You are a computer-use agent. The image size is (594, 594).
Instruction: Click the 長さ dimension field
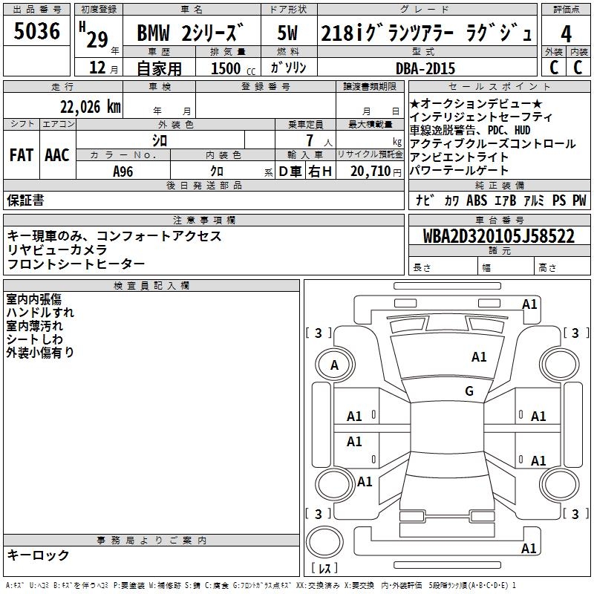click(443, 267)
